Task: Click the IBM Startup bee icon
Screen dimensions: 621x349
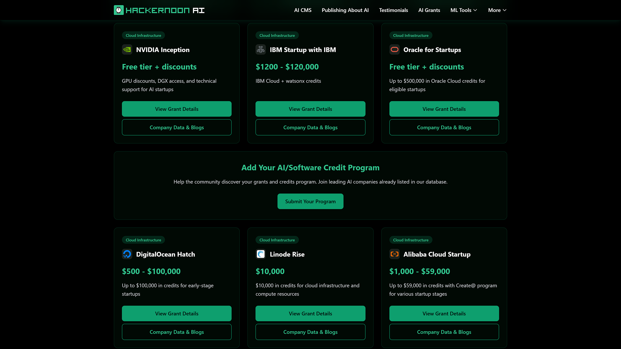Action: tap(261, 50)
